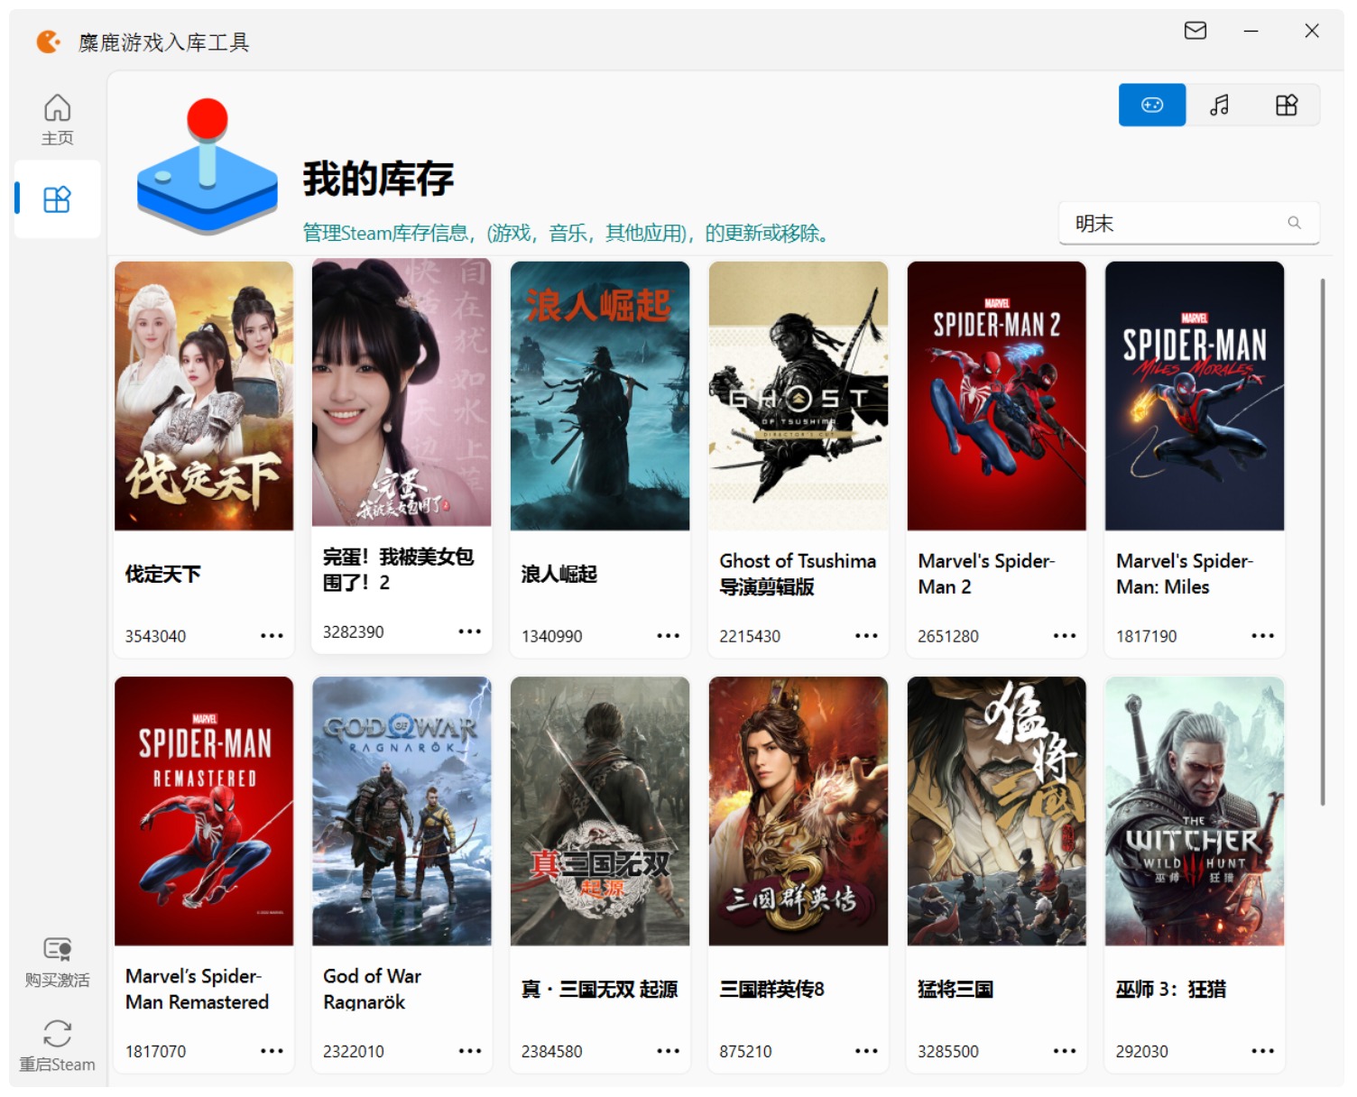Click the 我的库存 page heading
Viewport: 1357px width, 1097px height.
378,179
